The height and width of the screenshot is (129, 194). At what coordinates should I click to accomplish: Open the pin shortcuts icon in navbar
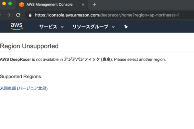pyautogui.click(x=126, y=27)
